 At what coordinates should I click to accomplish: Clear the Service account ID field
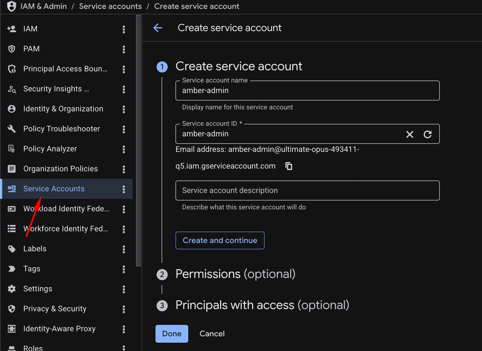(x=410, y=134)
